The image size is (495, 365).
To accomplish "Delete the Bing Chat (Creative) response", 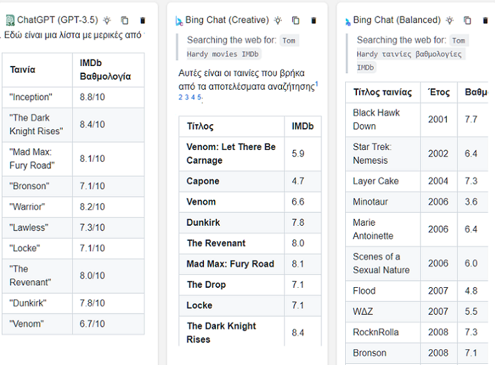I will [313, 20].
